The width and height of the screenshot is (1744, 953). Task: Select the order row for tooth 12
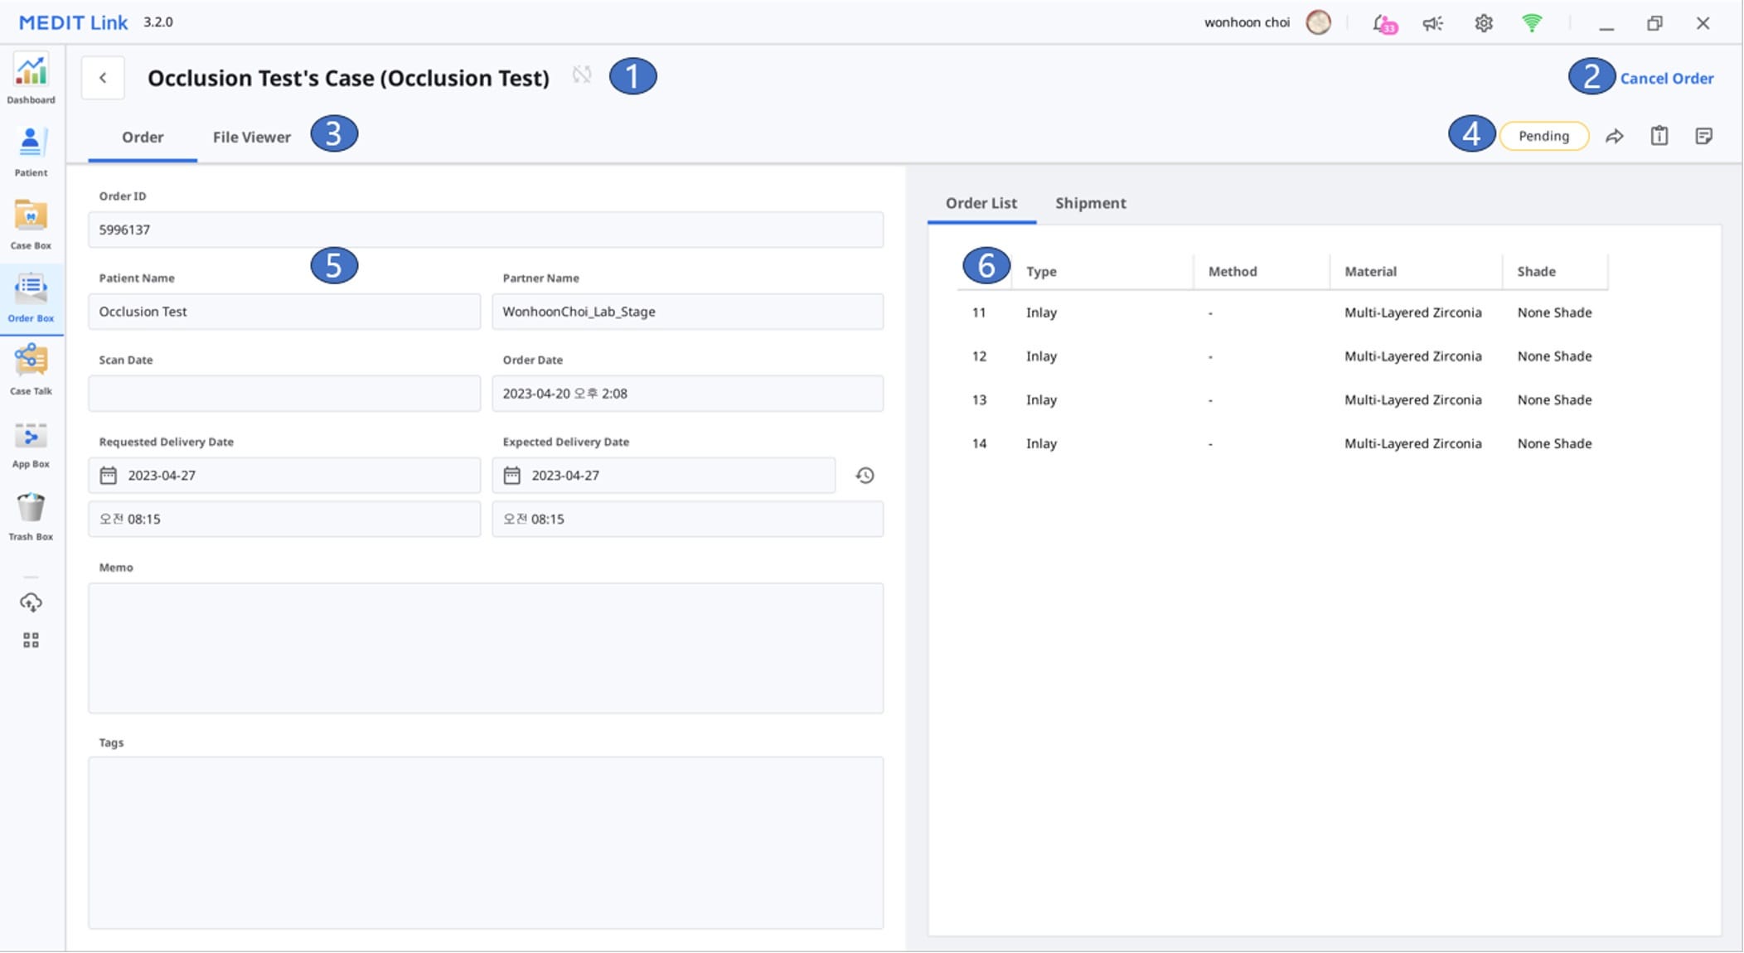tap(1282, 356)
